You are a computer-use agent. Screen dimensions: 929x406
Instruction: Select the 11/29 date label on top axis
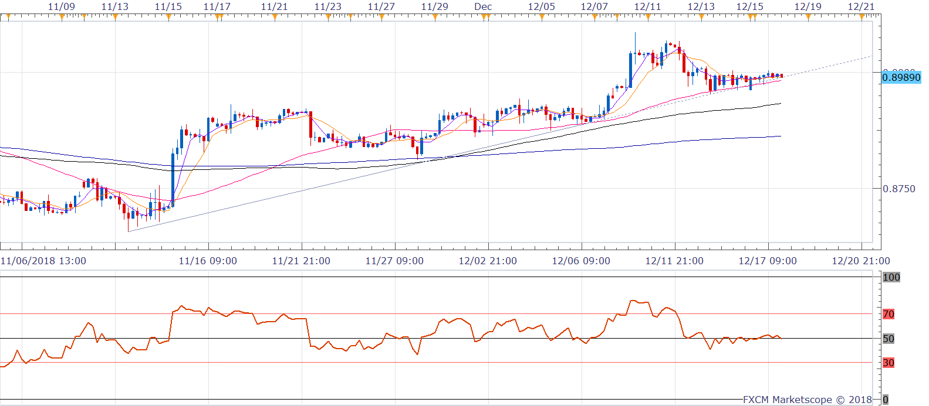[x=435, y=6]
